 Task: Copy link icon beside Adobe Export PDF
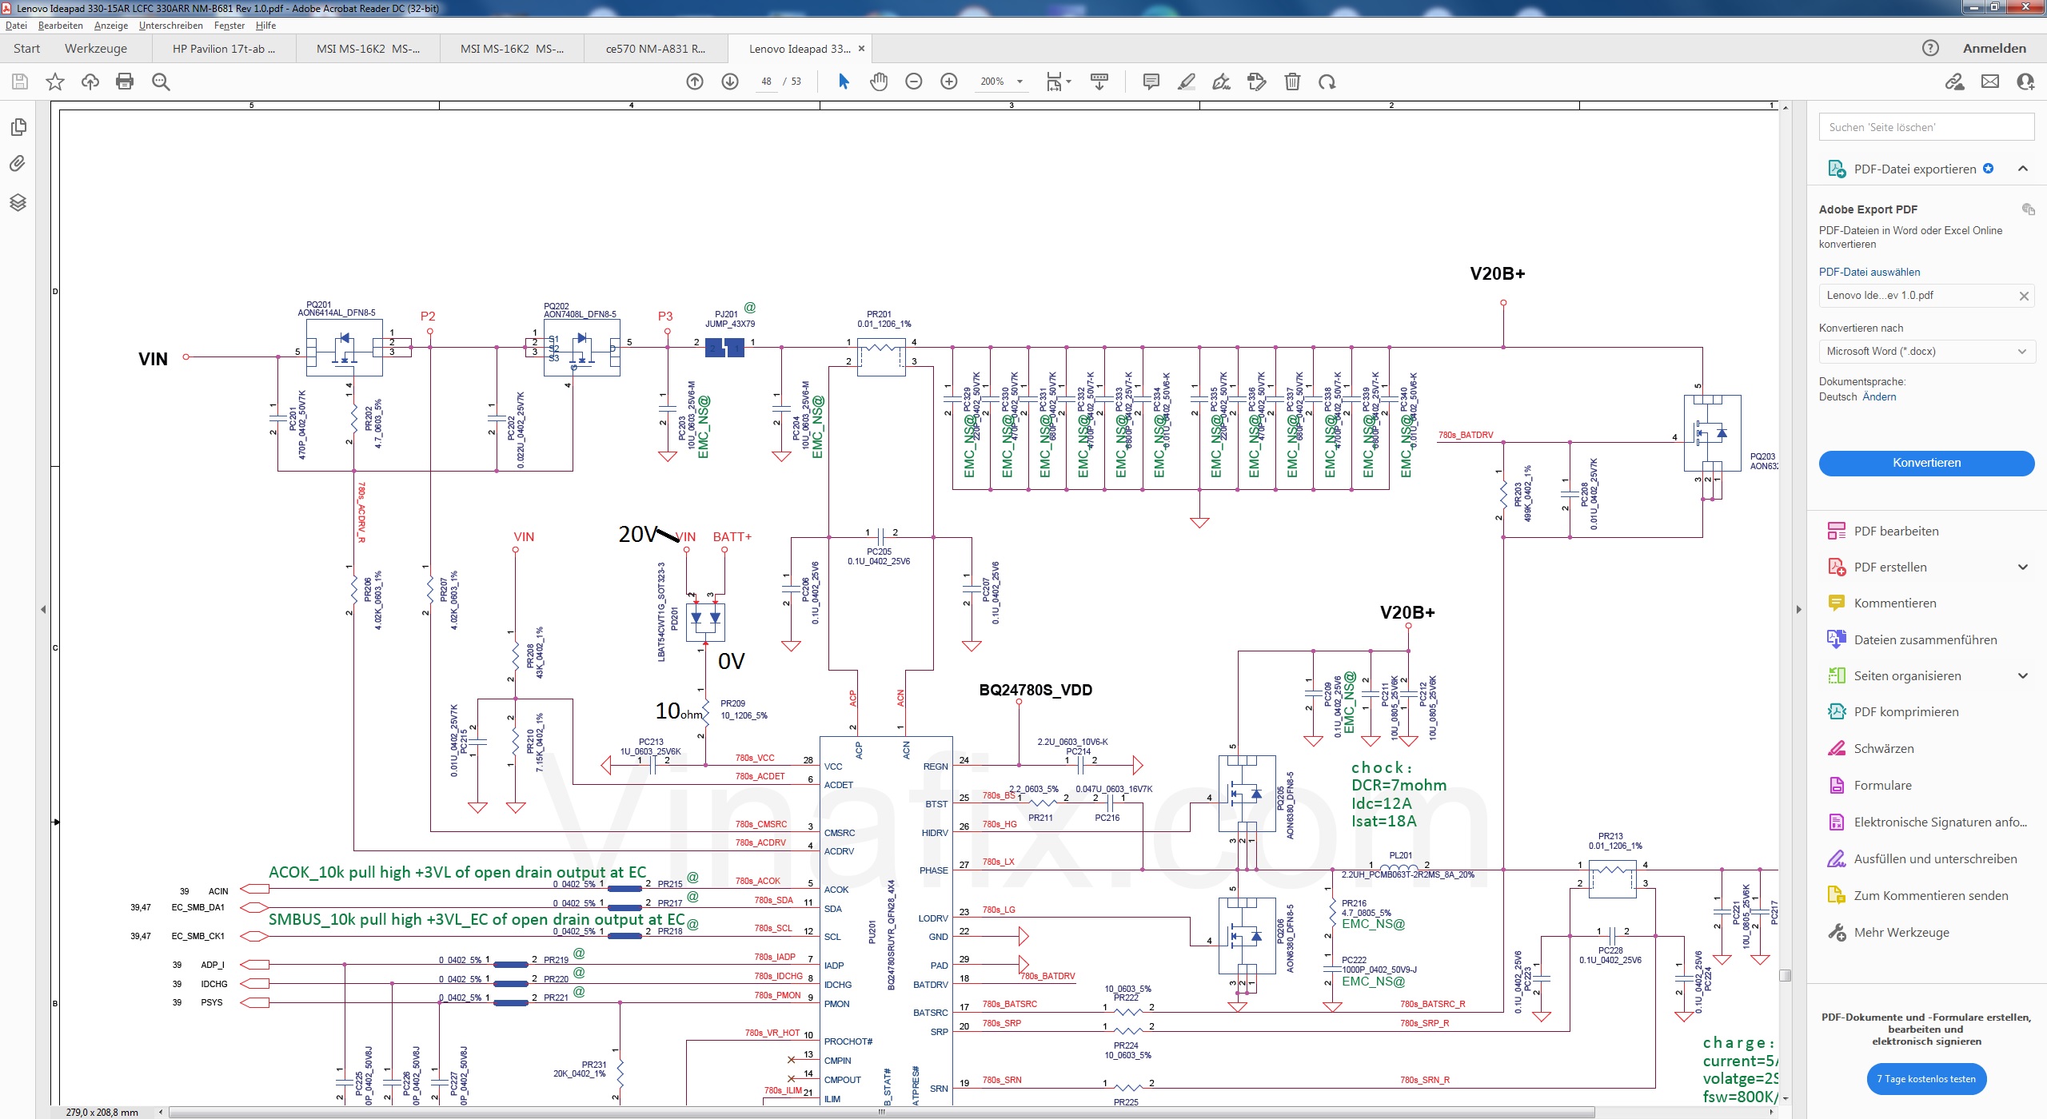2028,209
